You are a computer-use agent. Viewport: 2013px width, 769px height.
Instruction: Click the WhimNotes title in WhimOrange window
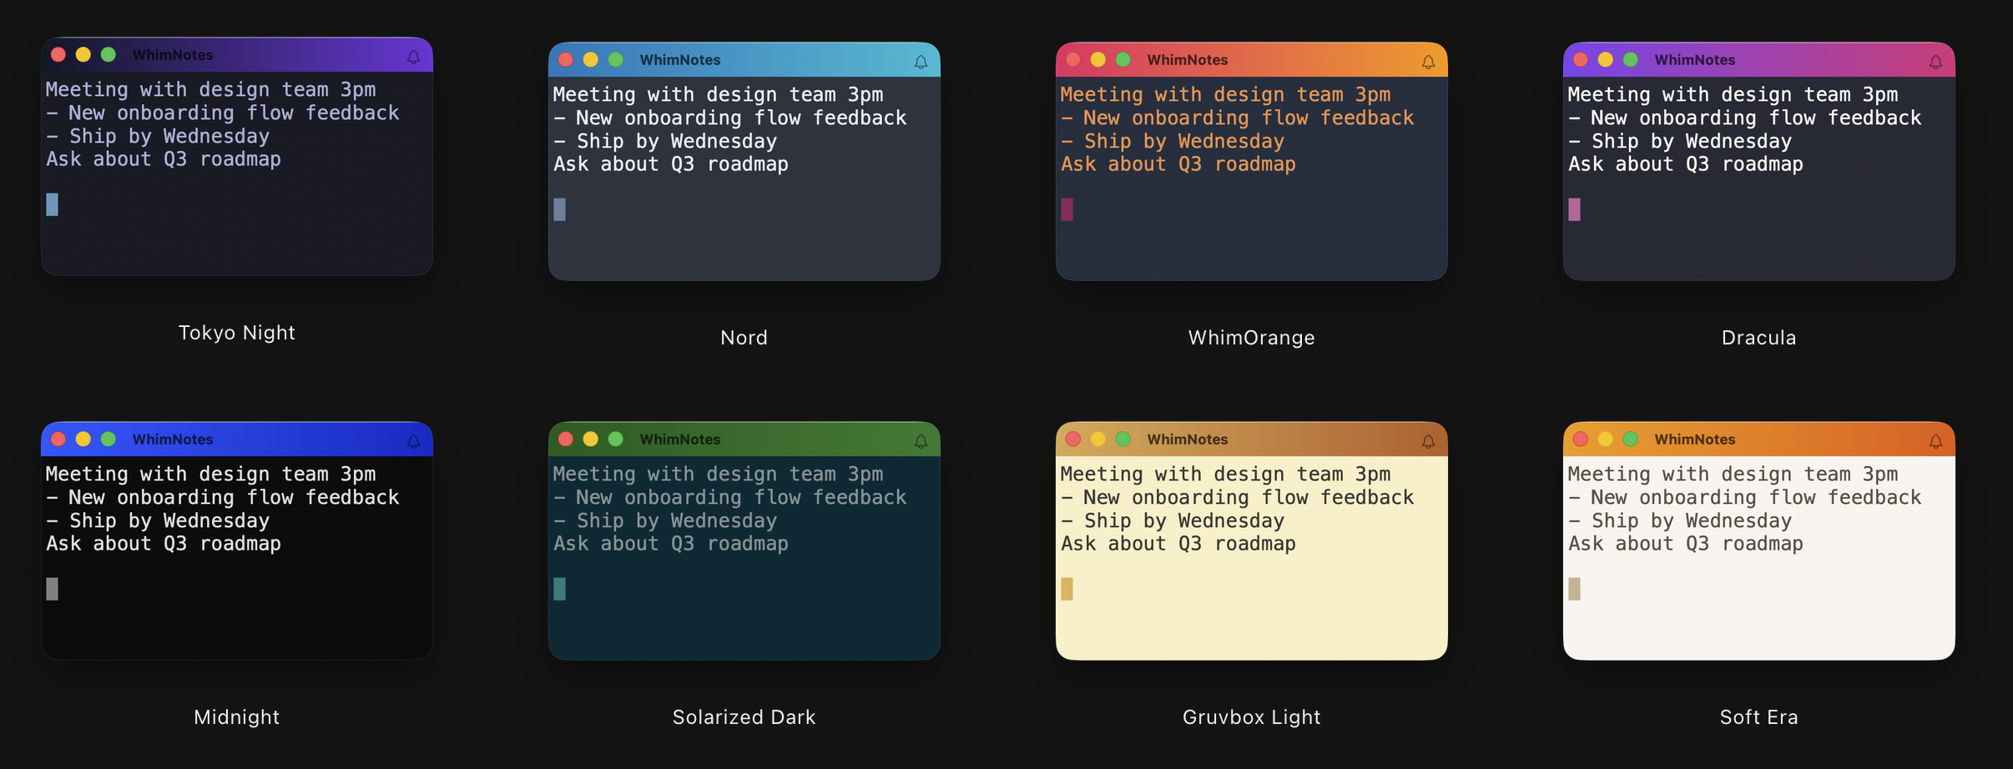pos(1188,60)
